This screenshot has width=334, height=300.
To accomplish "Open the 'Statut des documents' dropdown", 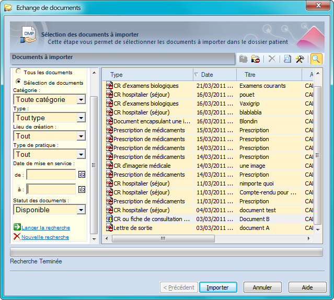I will click(81, 210).
